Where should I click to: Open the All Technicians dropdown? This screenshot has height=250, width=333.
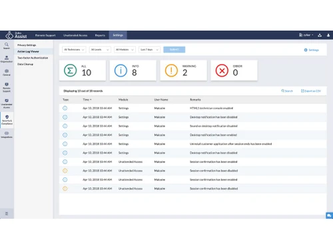[74, 49]
